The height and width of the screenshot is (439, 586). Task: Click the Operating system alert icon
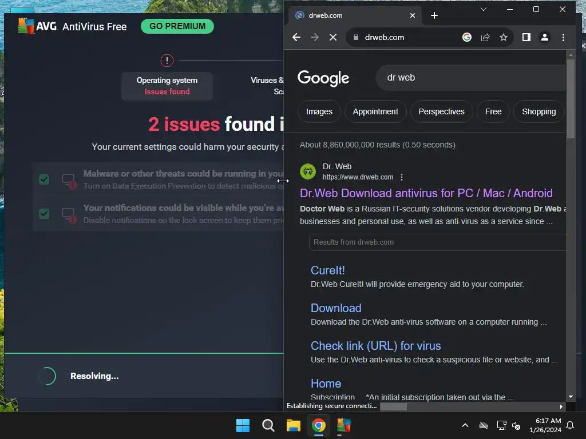click(x=167, y=61)
